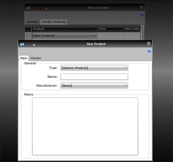This screenshot has height=162, width=173.
Task: Select the Main tab
Action: click(24, 58)
